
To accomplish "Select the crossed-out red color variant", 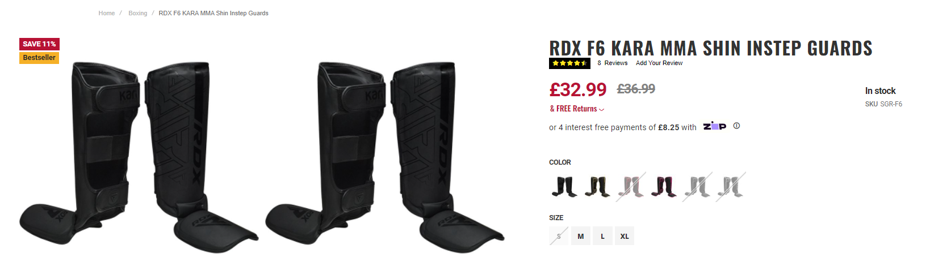I will (x=630, y=186).
